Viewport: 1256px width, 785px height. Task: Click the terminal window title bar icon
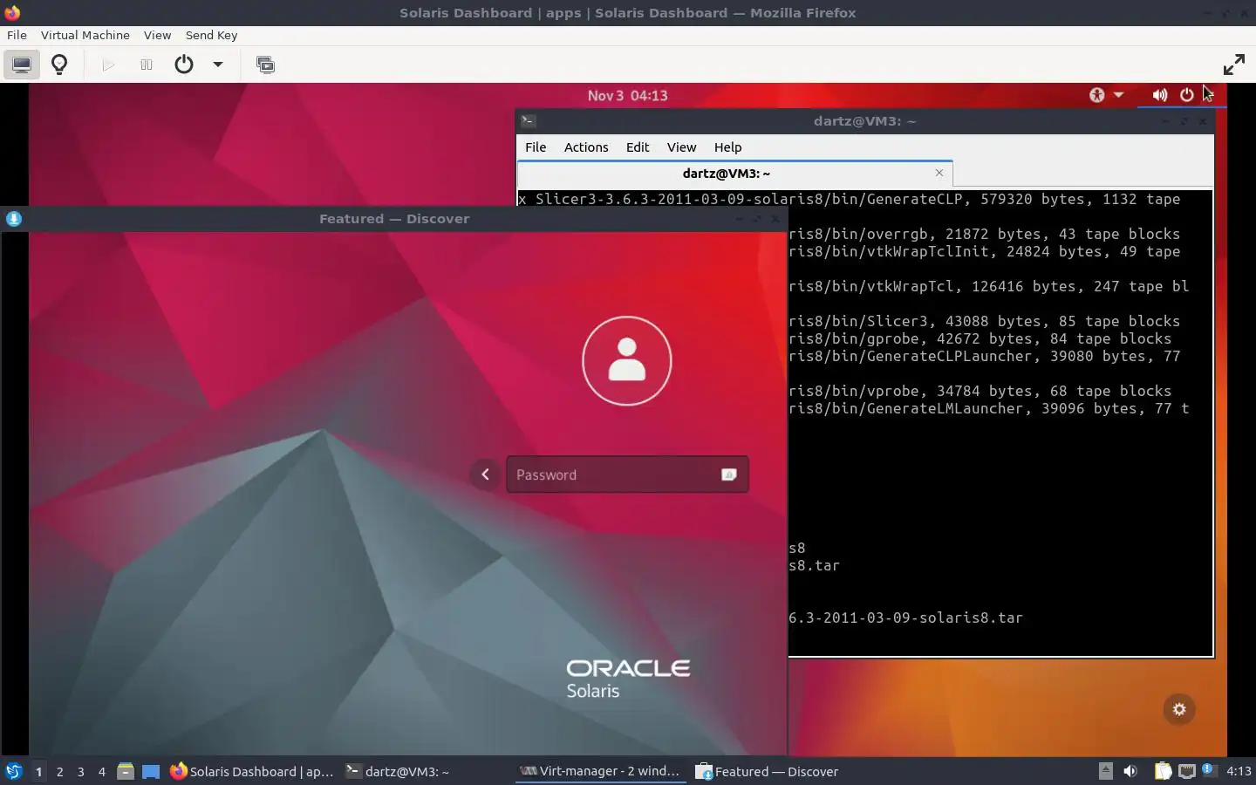click(529, 121)
